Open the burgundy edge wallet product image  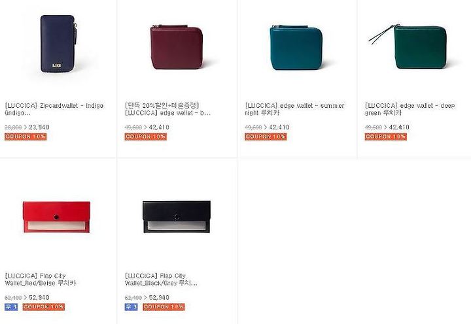(177, 47)
